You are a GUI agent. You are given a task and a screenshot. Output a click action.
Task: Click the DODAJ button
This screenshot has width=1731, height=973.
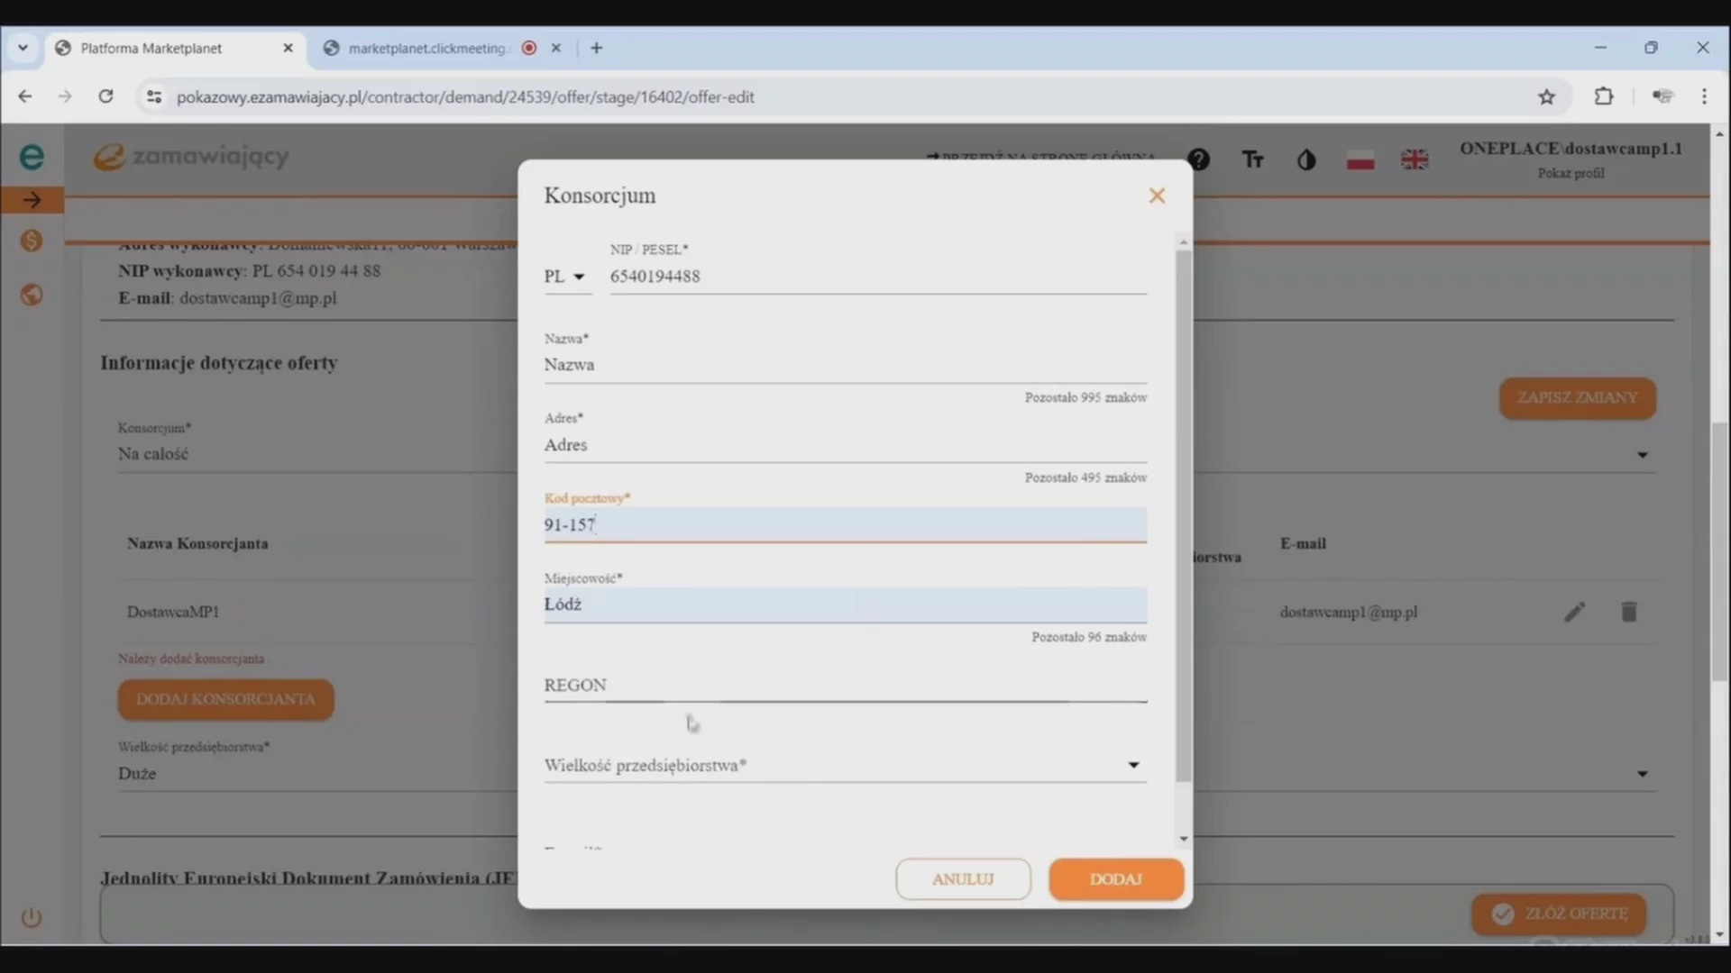(1115, 879)
